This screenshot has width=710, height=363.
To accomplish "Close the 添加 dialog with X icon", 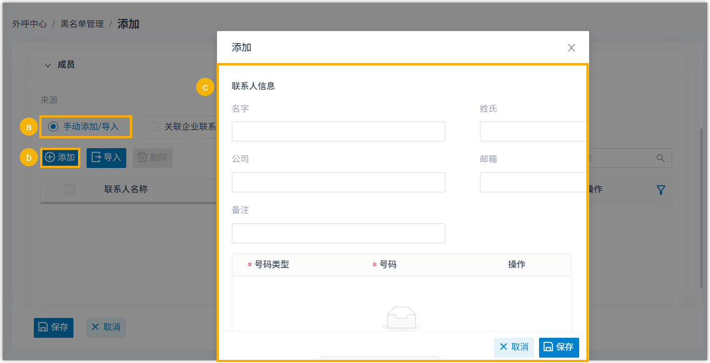I will pyautogui.click(x=571, y=48).
